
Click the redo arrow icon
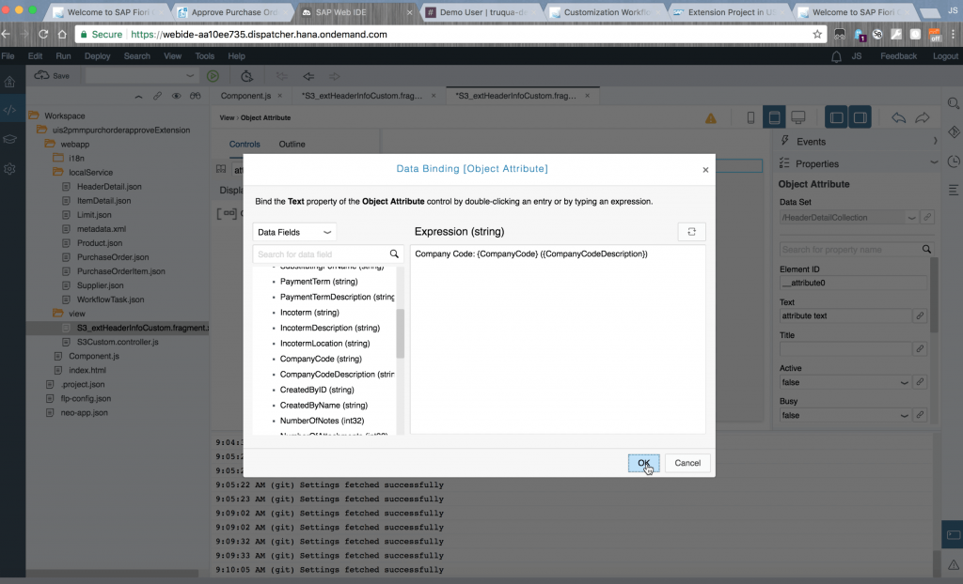click(x=923, y=117)
